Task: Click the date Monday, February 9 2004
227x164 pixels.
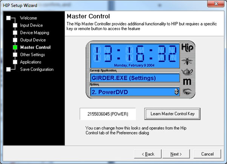Action: click(x=134, y=66)
